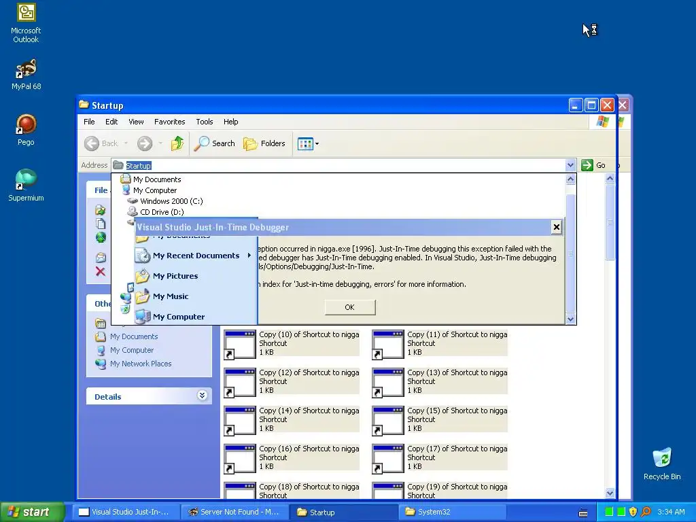Click the security shield tray icon
Viewport: 696px width, 522px height.
633,512
